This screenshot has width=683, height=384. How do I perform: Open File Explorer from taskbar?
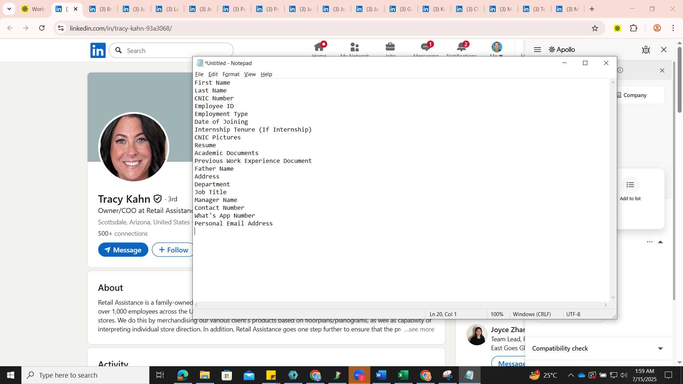coord(205,375)
